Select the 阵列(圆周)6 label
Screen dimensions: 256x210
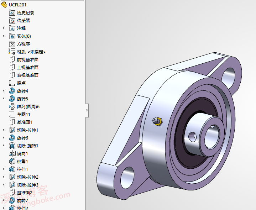[28, 107]
